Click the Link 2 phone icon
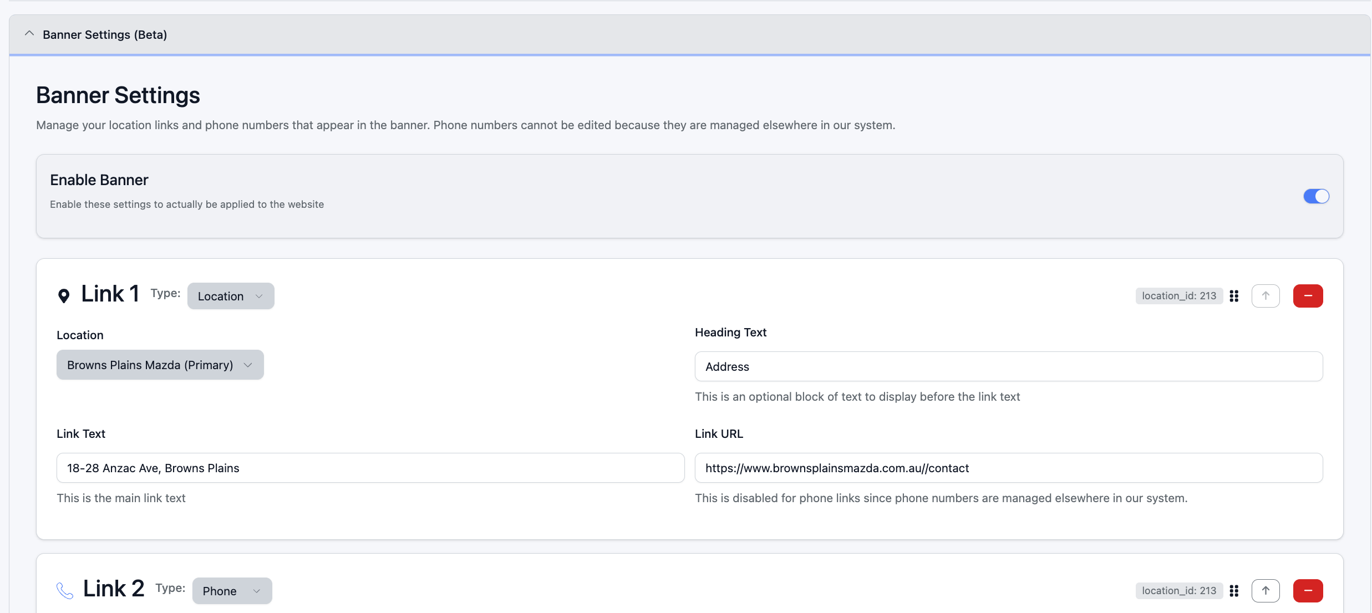Image resolution: width=1372 pixels, height=613 pixels. [x=65, y=591]
